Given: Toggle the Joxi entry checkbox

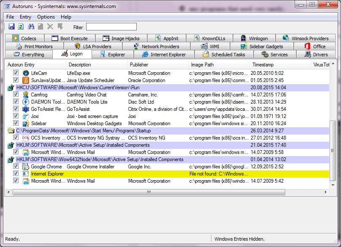Looking at the screenshot, I should (16, 116).
